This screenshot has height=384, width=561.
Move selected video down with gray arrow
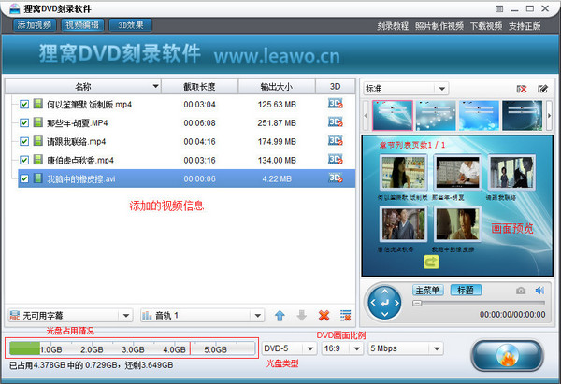click(302, 316)
